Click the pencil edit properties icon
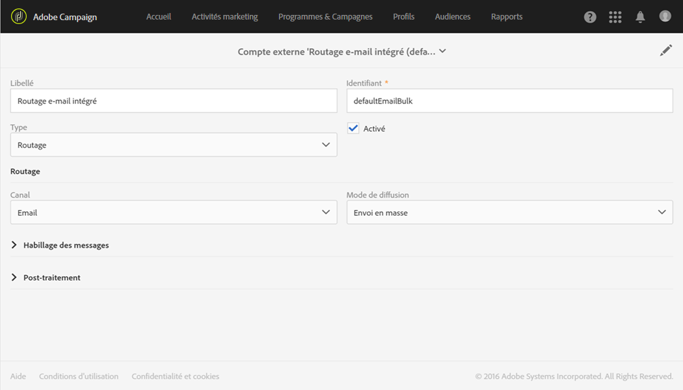 click(665, 51)
